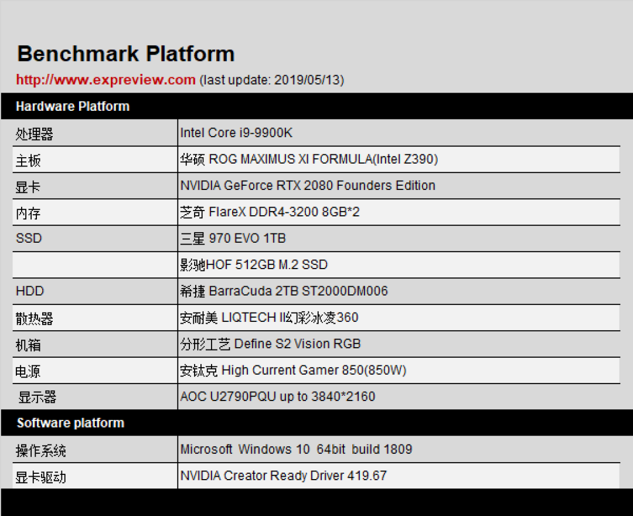The image size is (633, 516).
Task: Select the Hardware Platform header bar
Action: pos(317,106)
